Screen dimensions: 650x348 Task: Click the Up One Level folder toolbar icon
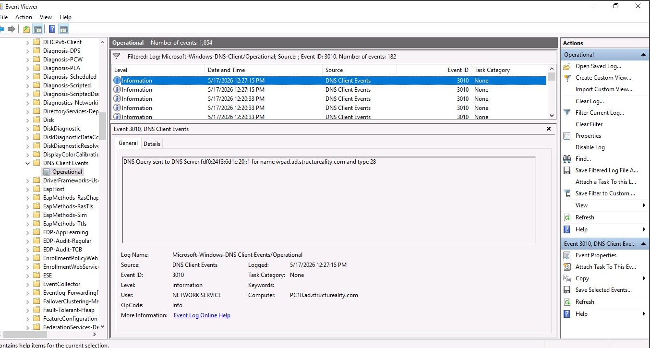(26, 29)
